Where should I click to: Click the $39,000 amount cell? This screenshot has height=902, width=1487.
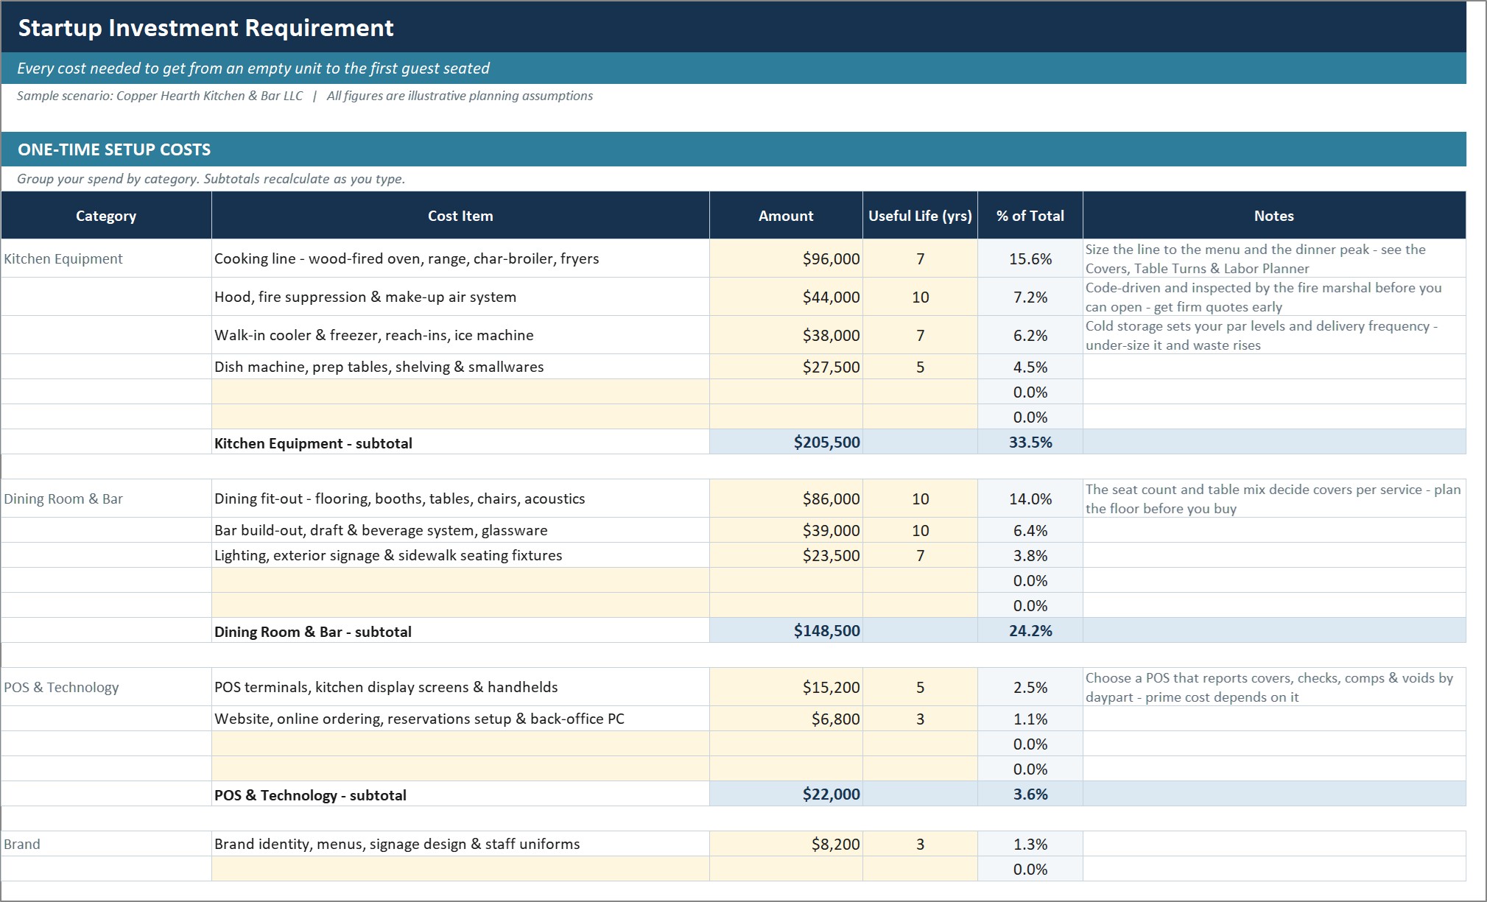pyautogui.click(x=786, y=530)
